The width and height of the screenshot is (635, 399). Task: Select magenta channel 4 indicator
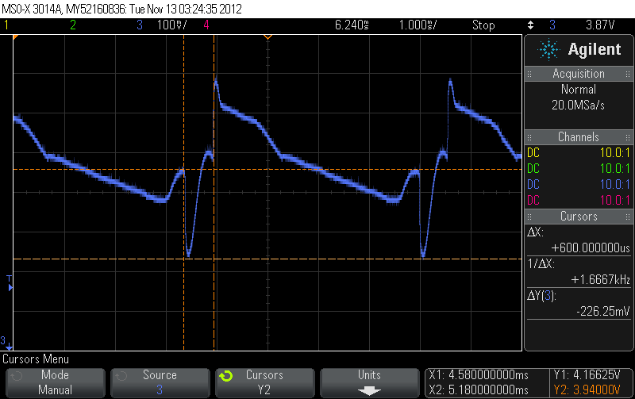pos(206,25)
